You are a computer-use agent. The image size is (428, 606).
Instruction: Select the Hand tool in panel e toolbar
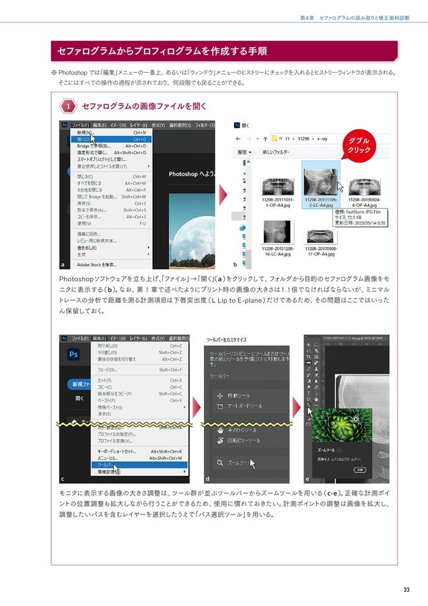316,399
